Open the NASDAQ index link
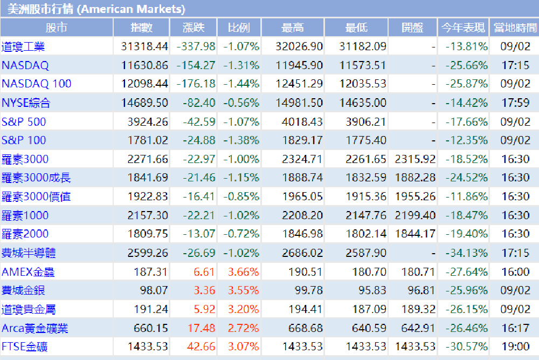This screenshot has height=360, width=539. click(25, 65)
